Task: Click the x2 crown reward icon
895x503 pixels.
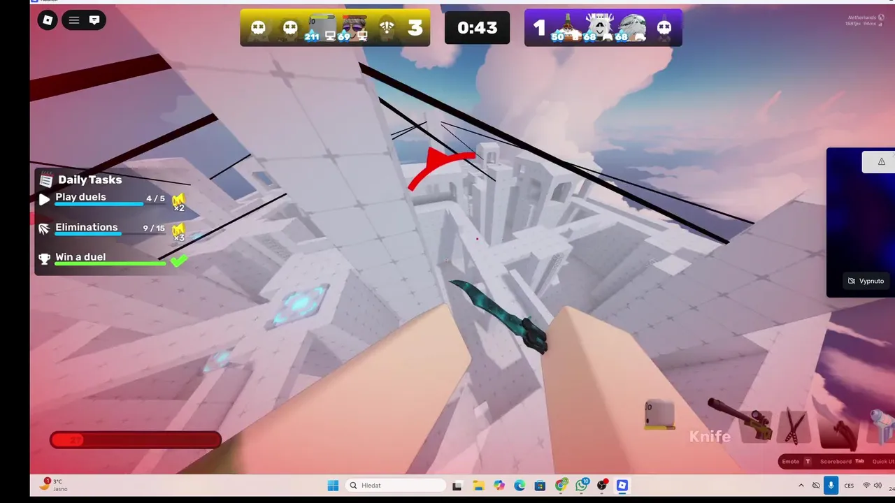Action: (178, 202)
